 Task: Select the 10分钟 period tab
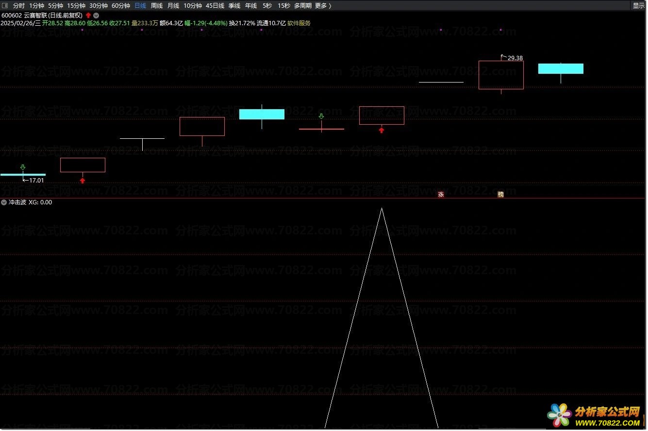coord(193,6)
